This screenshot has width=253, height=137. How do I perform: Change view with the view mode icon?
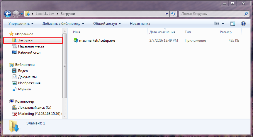click(x=217, y=24)
